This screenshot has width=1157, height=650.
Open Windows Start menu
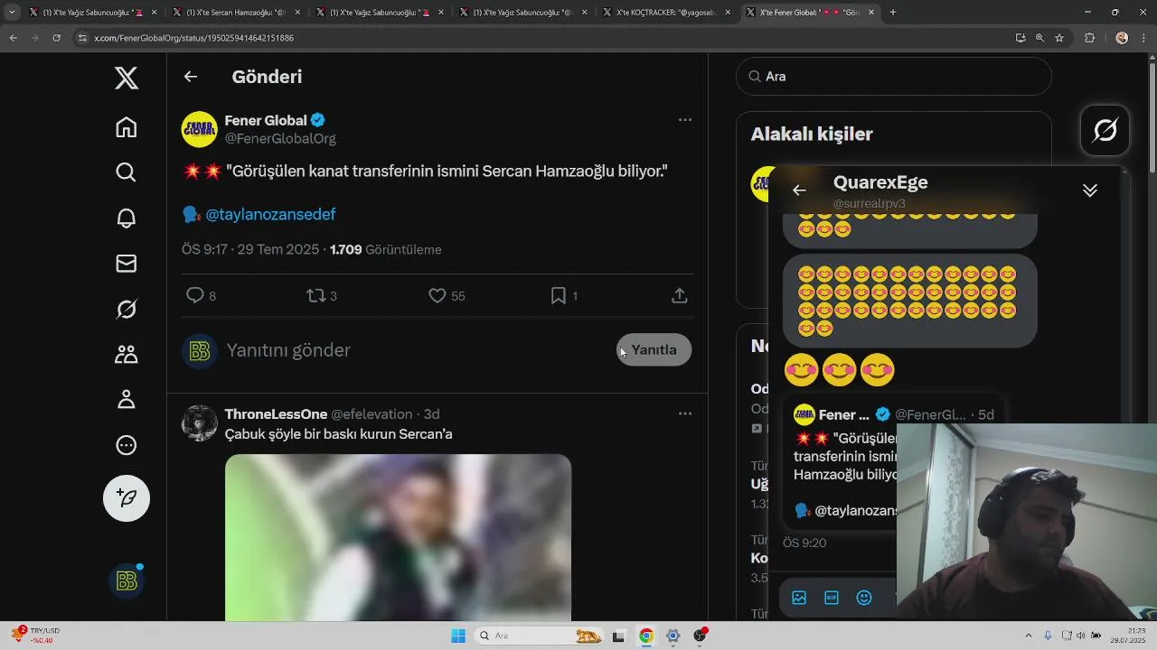pyautogui.click(x=458, y=636)
